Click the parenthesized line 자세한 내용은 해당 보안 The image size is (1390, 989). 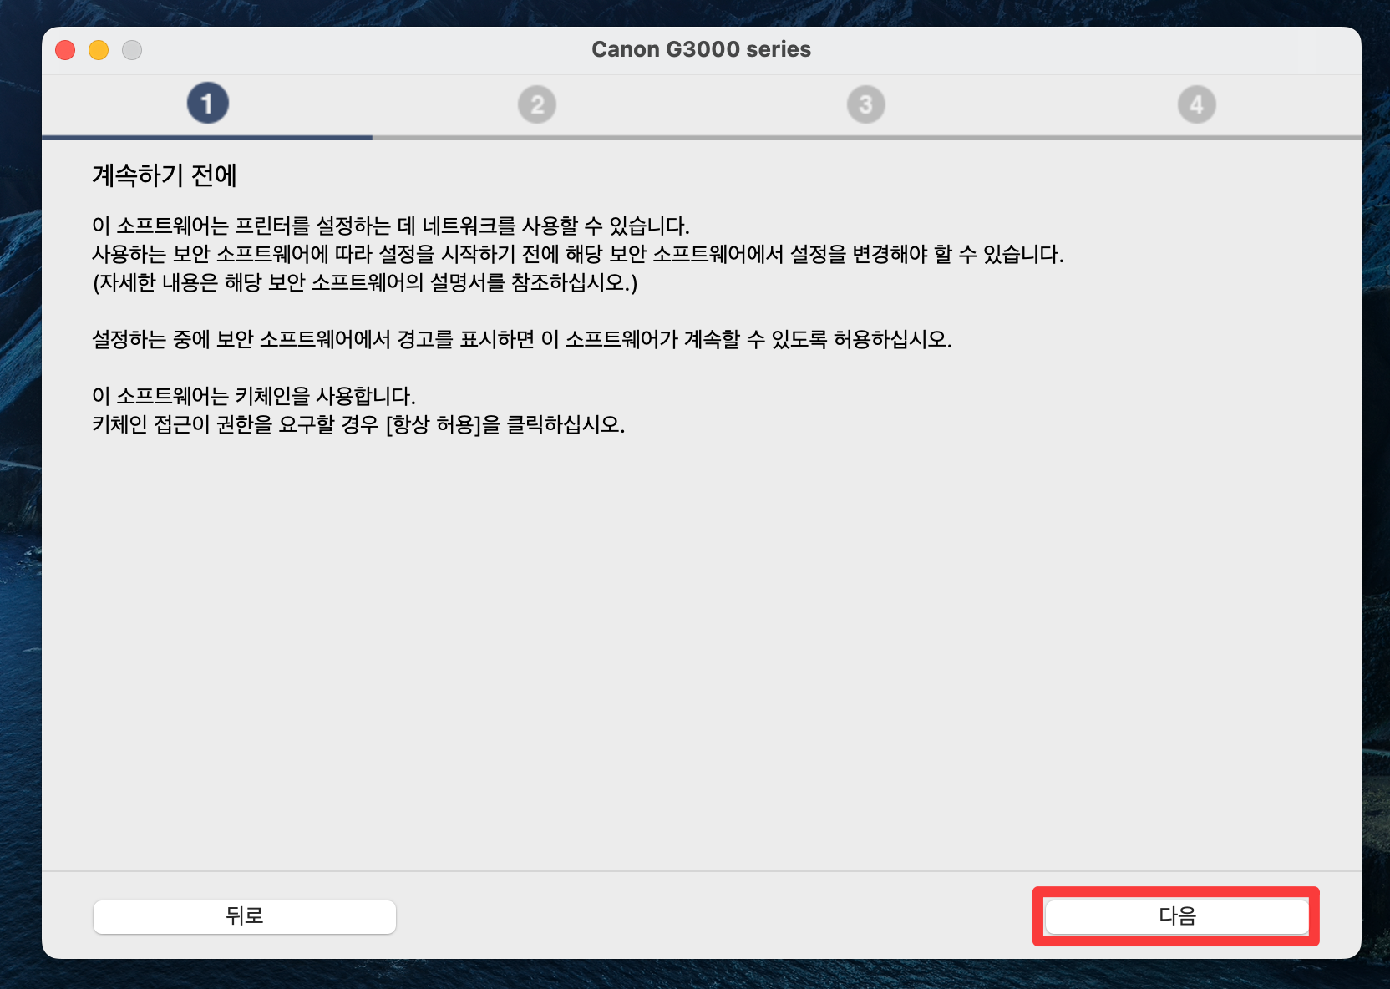coord(365,282)
